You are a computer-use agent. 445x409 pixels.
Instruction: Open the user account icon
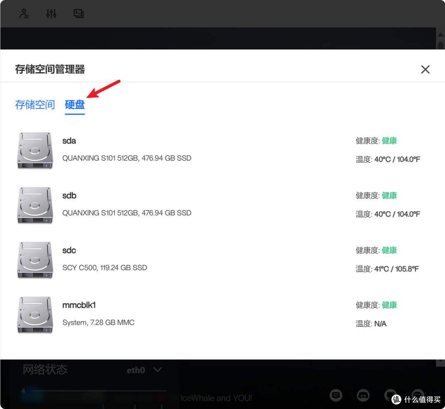[x=24, y=14]
